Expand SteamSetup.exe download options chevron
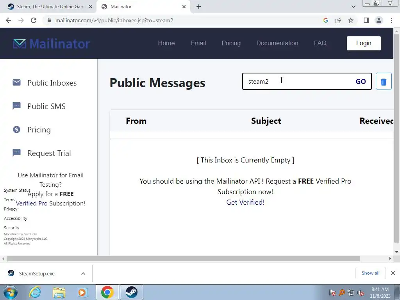 coord(83,273)
